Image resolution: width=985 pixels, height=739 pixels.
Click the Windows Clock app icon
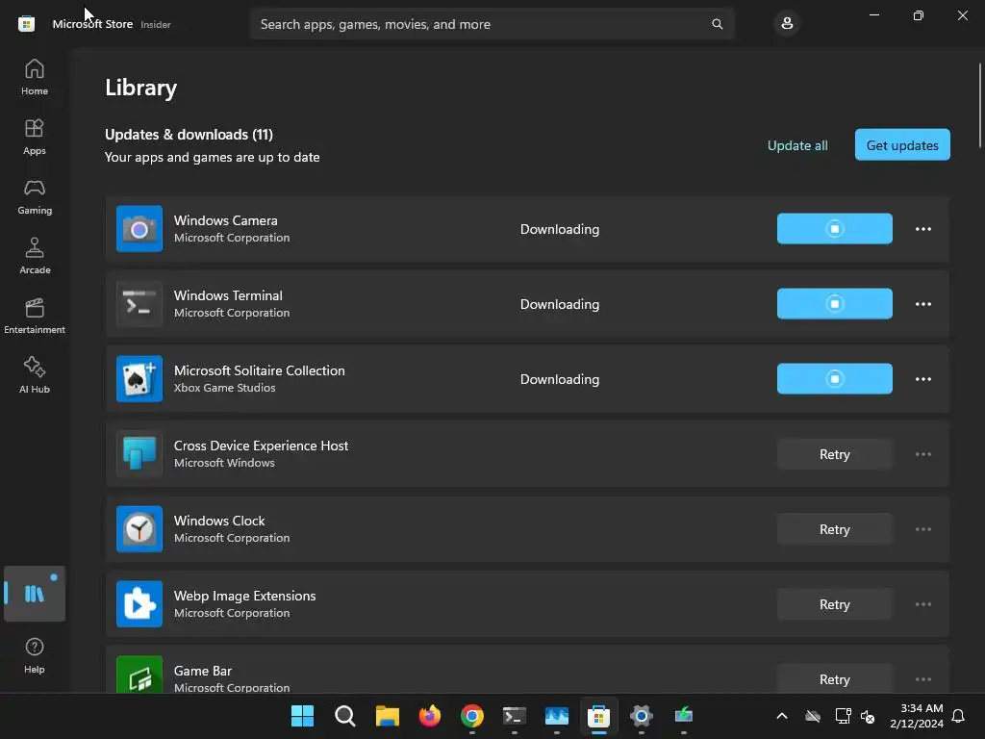click(x=139, y=529)
